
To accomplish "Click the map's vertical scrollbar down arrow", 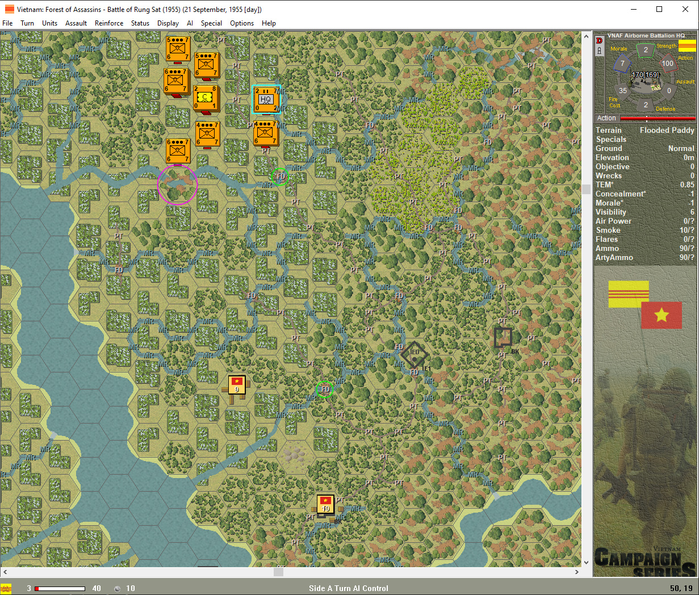I will [587, 562].
